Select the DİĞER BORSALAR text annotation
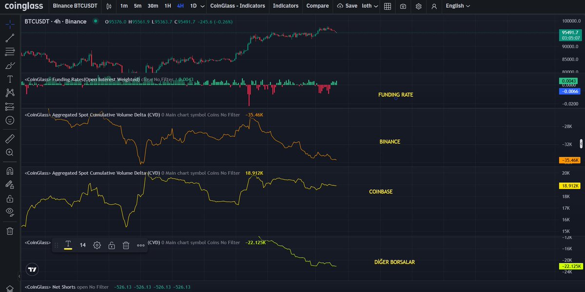The height and width of the screenshot is (292, 585). [394, 262]
